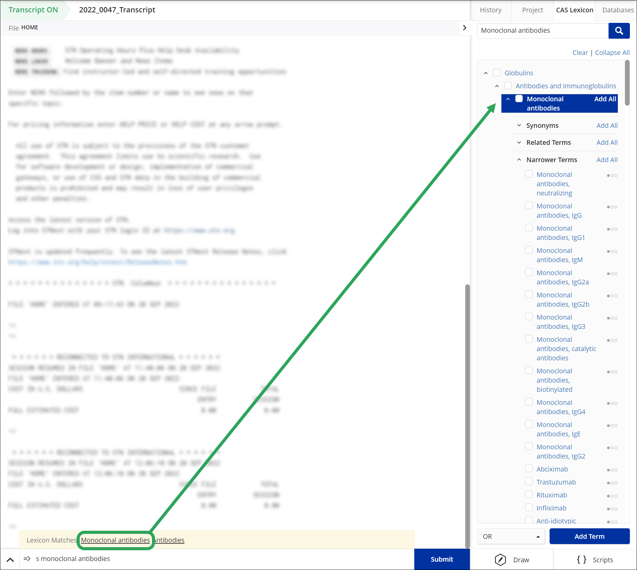Click into the lexicon search field
Screen dimensions: 637x570
pos(543,31)
